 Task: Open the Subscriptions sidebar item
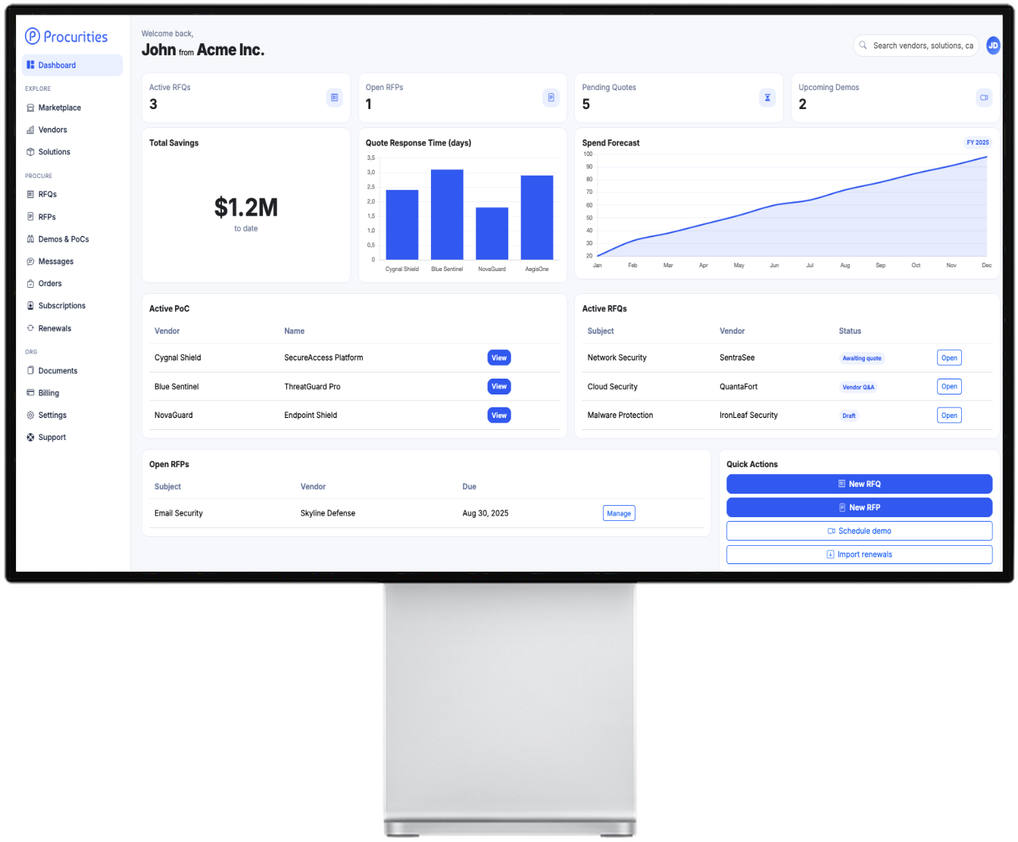61,306
